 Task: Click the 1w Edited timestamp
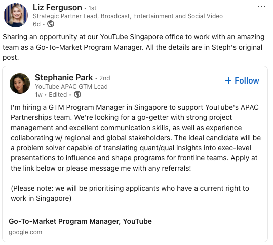click(51, 95)
